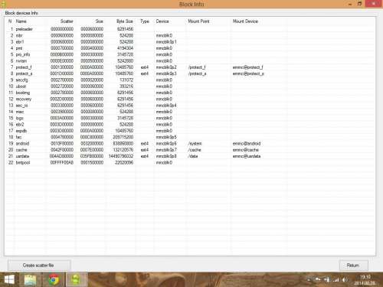Click the emmc@protect_f mount device cell

(x=247, y=67)
